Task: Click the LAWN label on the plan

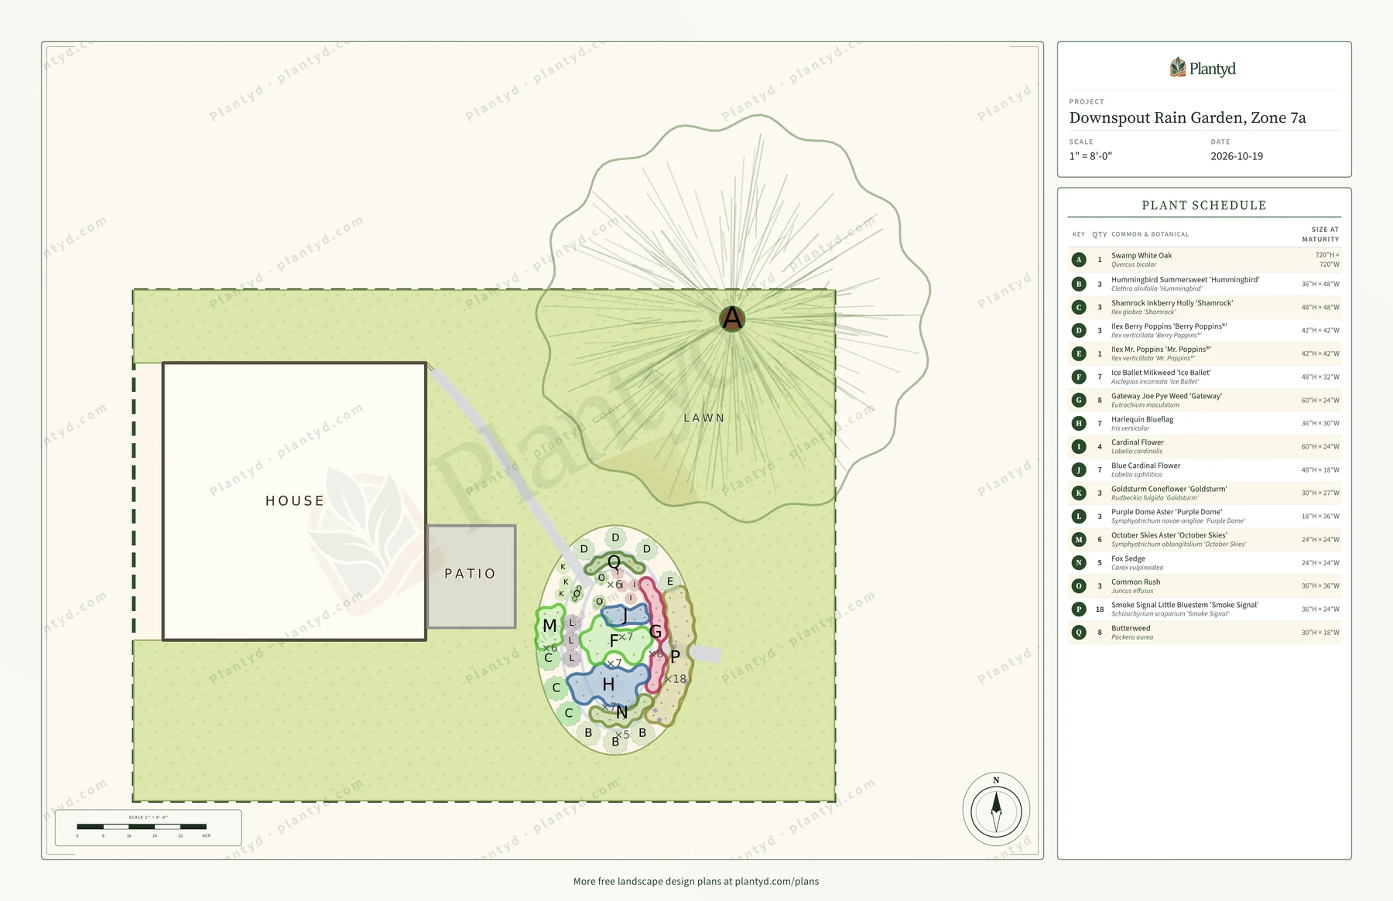Action: (704, 418)
